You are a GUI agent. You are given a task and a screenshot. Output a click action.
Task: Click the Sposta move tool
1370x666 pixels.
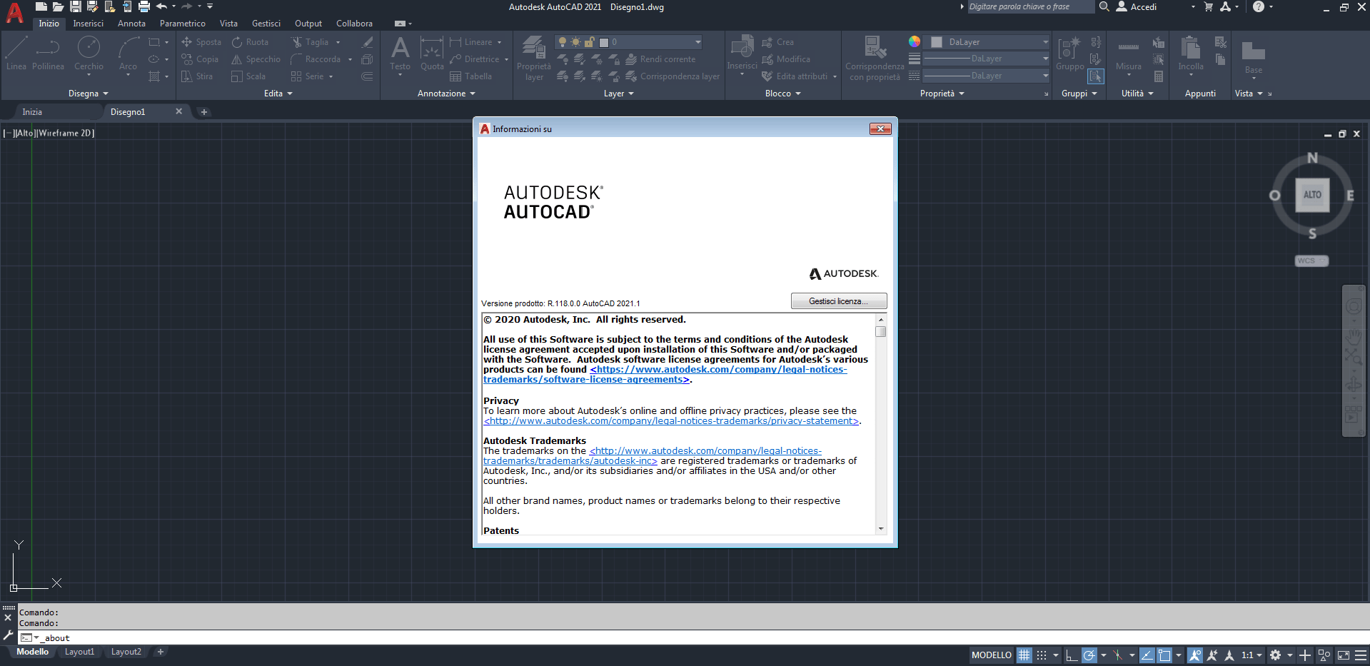(201, 42)
